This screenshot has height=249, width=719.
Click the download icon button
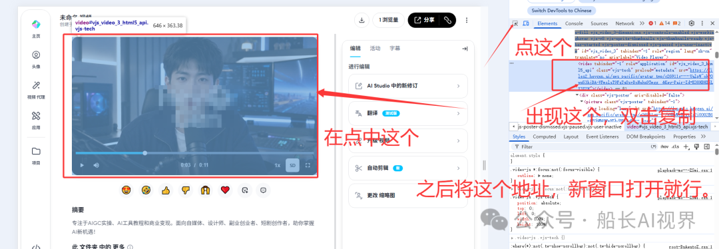361,20
